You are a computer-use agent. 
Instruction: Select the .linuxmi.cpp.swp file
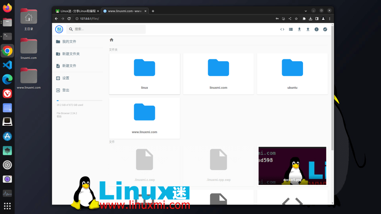click(x=218, y=166)
